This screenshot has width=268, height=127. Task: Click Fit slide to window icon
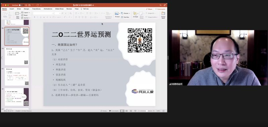tap(163, 111)
